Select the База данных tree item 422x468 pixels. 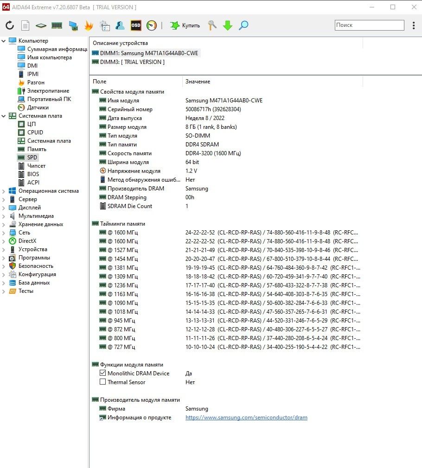coord(29,283)
